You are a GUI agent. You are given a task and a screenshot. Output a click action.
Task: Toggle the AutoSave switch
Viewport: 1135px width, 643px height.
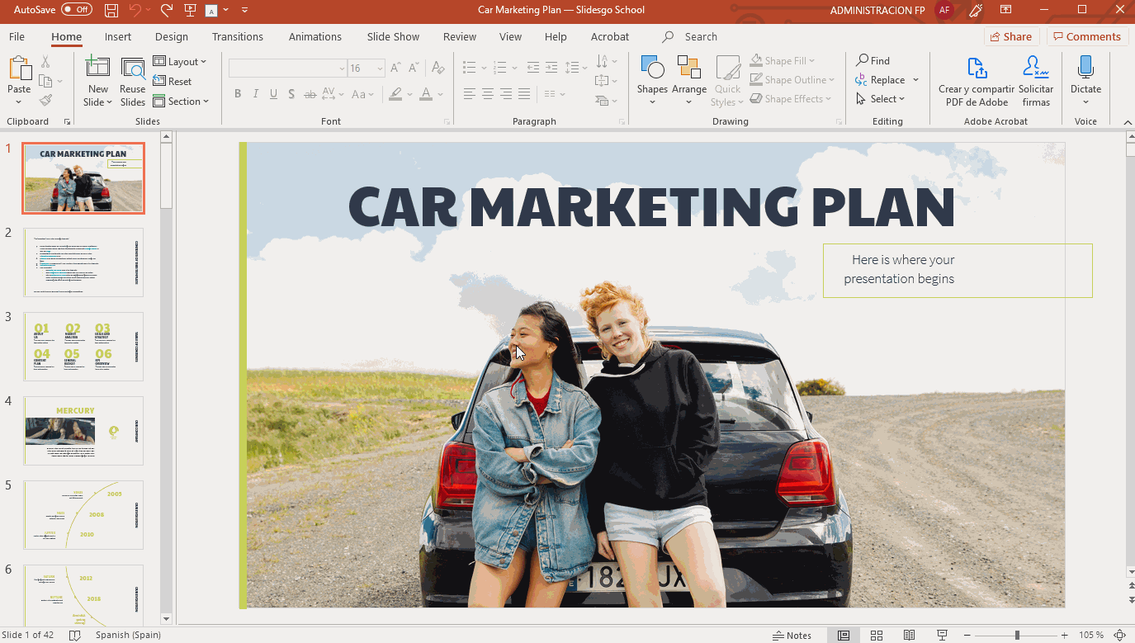pos(77,10)
